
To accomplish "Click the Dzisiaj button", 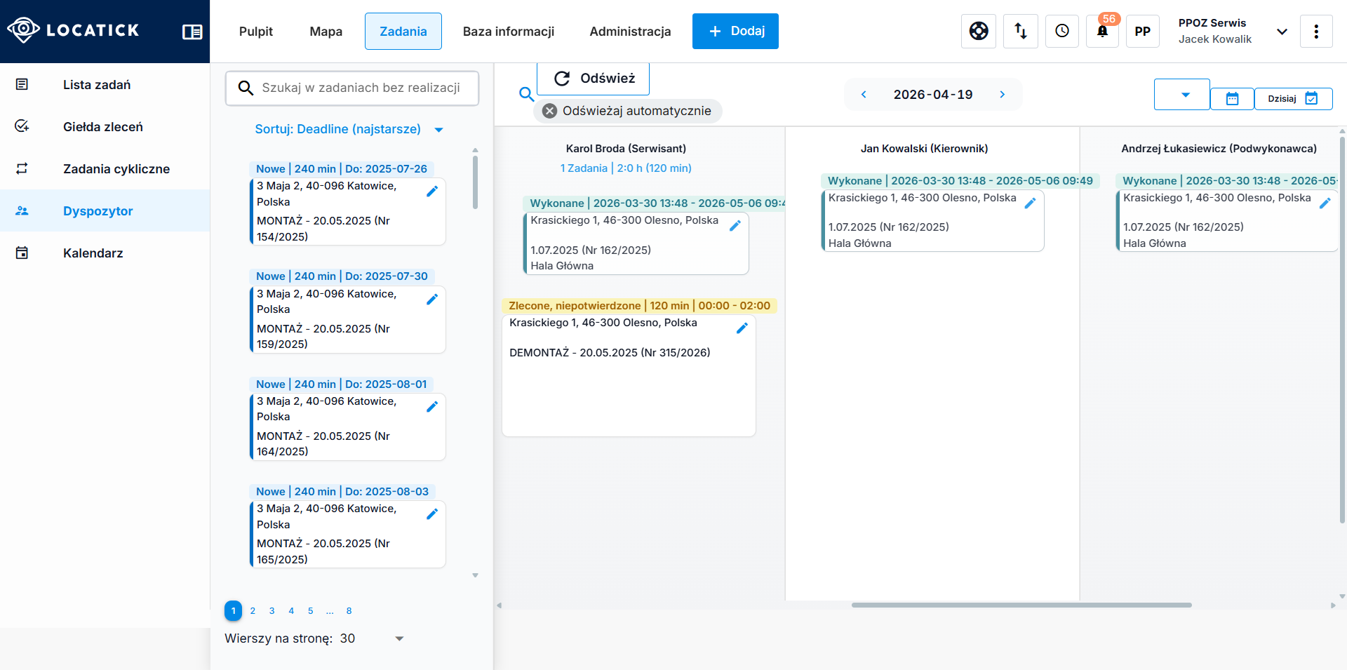I will click(1293, 98).
